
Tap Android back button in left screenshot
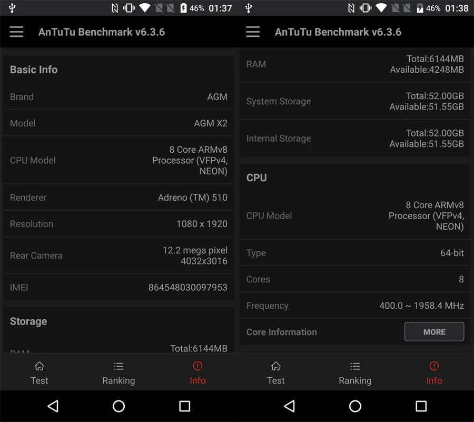[53, 406]
